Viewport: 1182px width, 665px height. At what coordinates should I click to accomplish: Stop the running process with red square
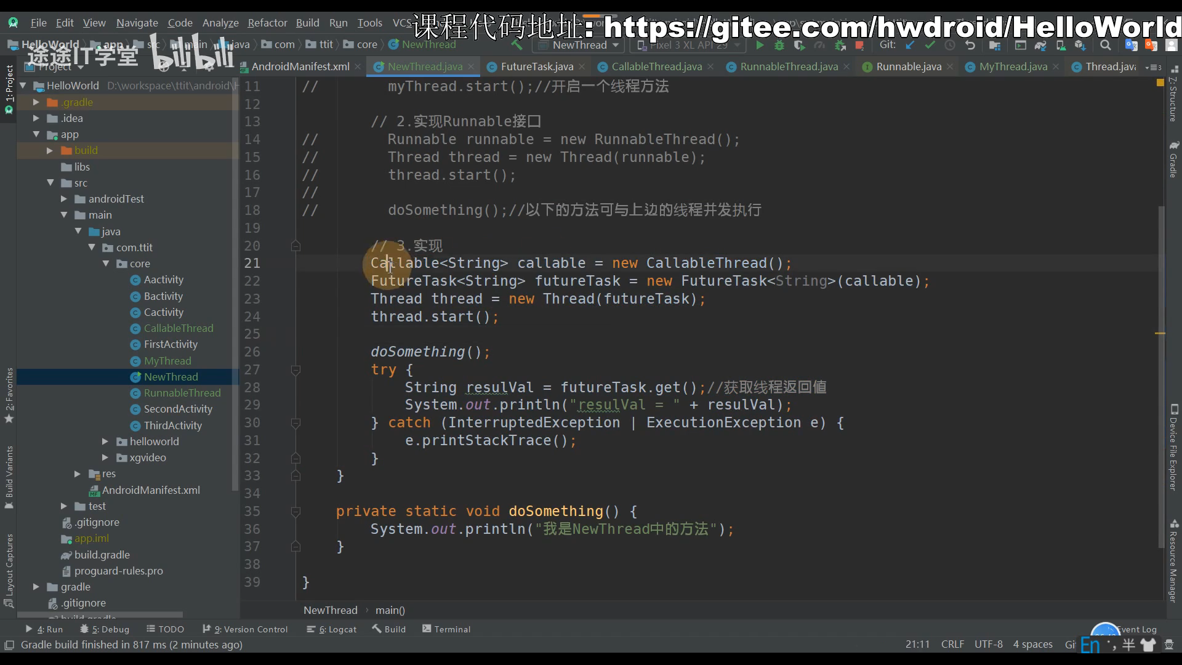tap(859, 45)
